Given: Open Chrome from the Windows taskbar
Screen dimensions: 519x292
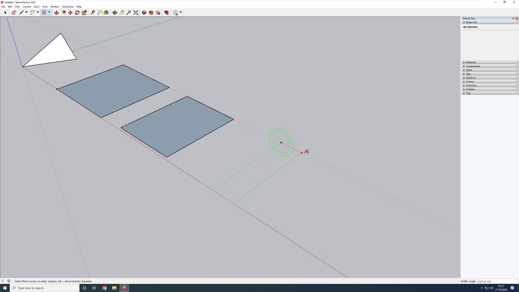Looking at the screenshot, I should pos(104,288).
